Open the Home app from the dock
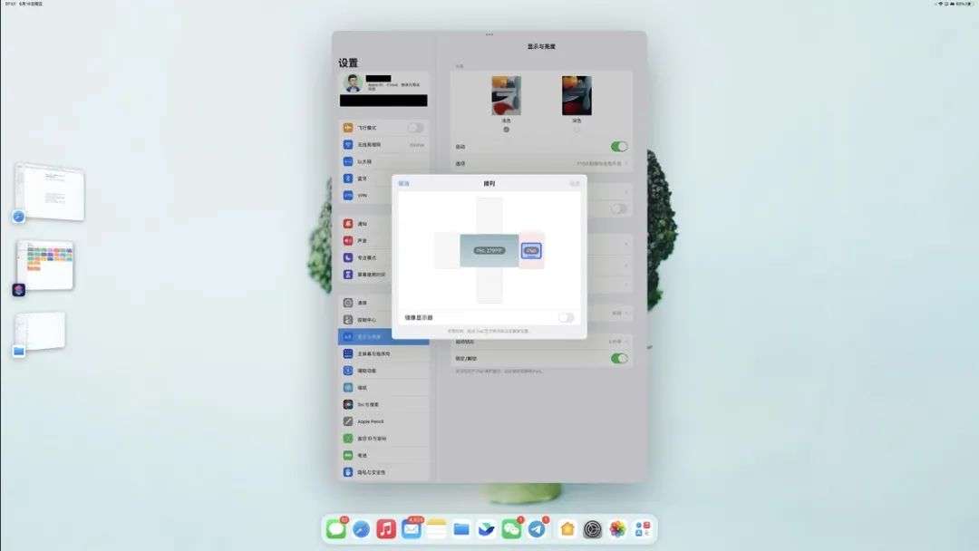Viewport: 979px width, 551px height. point(567,529)
